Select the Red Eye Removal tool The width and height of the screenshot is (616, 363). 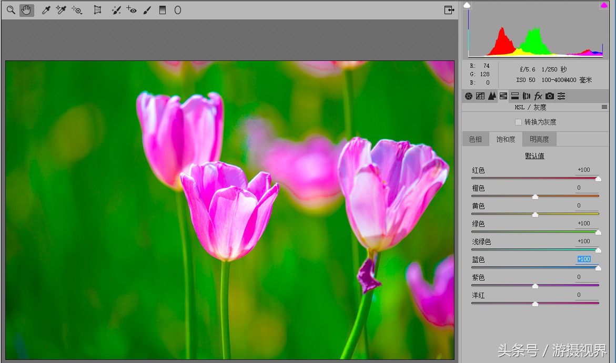pos(132,10)
